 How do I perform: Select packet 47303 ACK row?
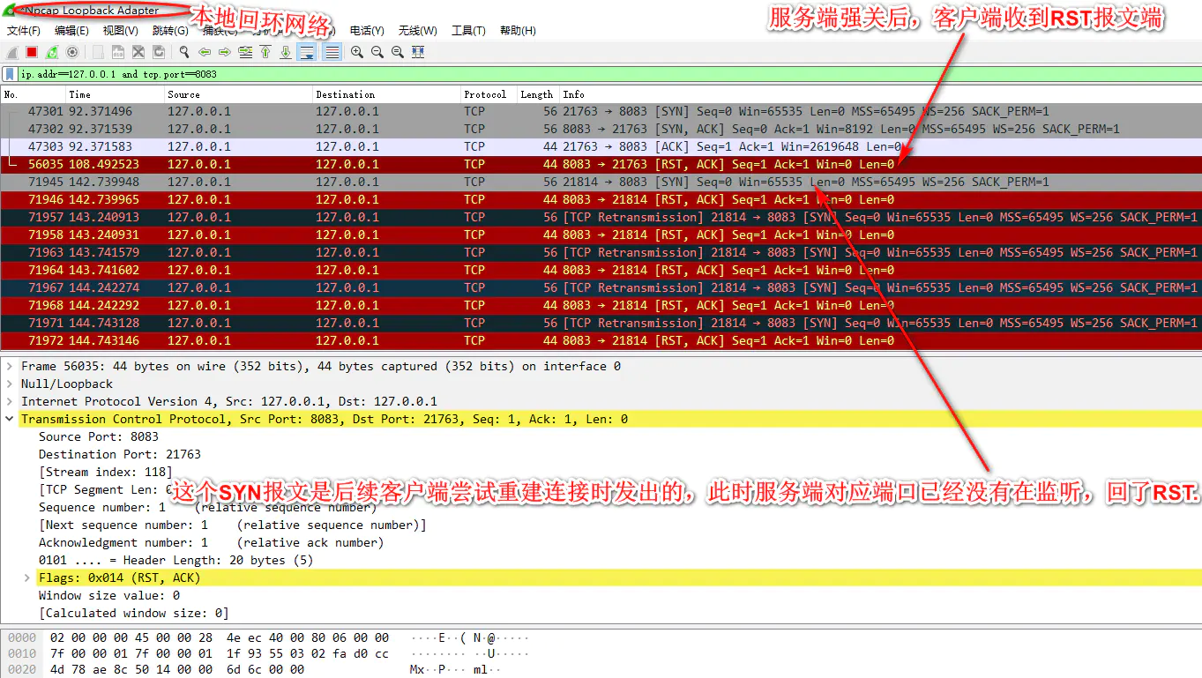pos(601,146)
